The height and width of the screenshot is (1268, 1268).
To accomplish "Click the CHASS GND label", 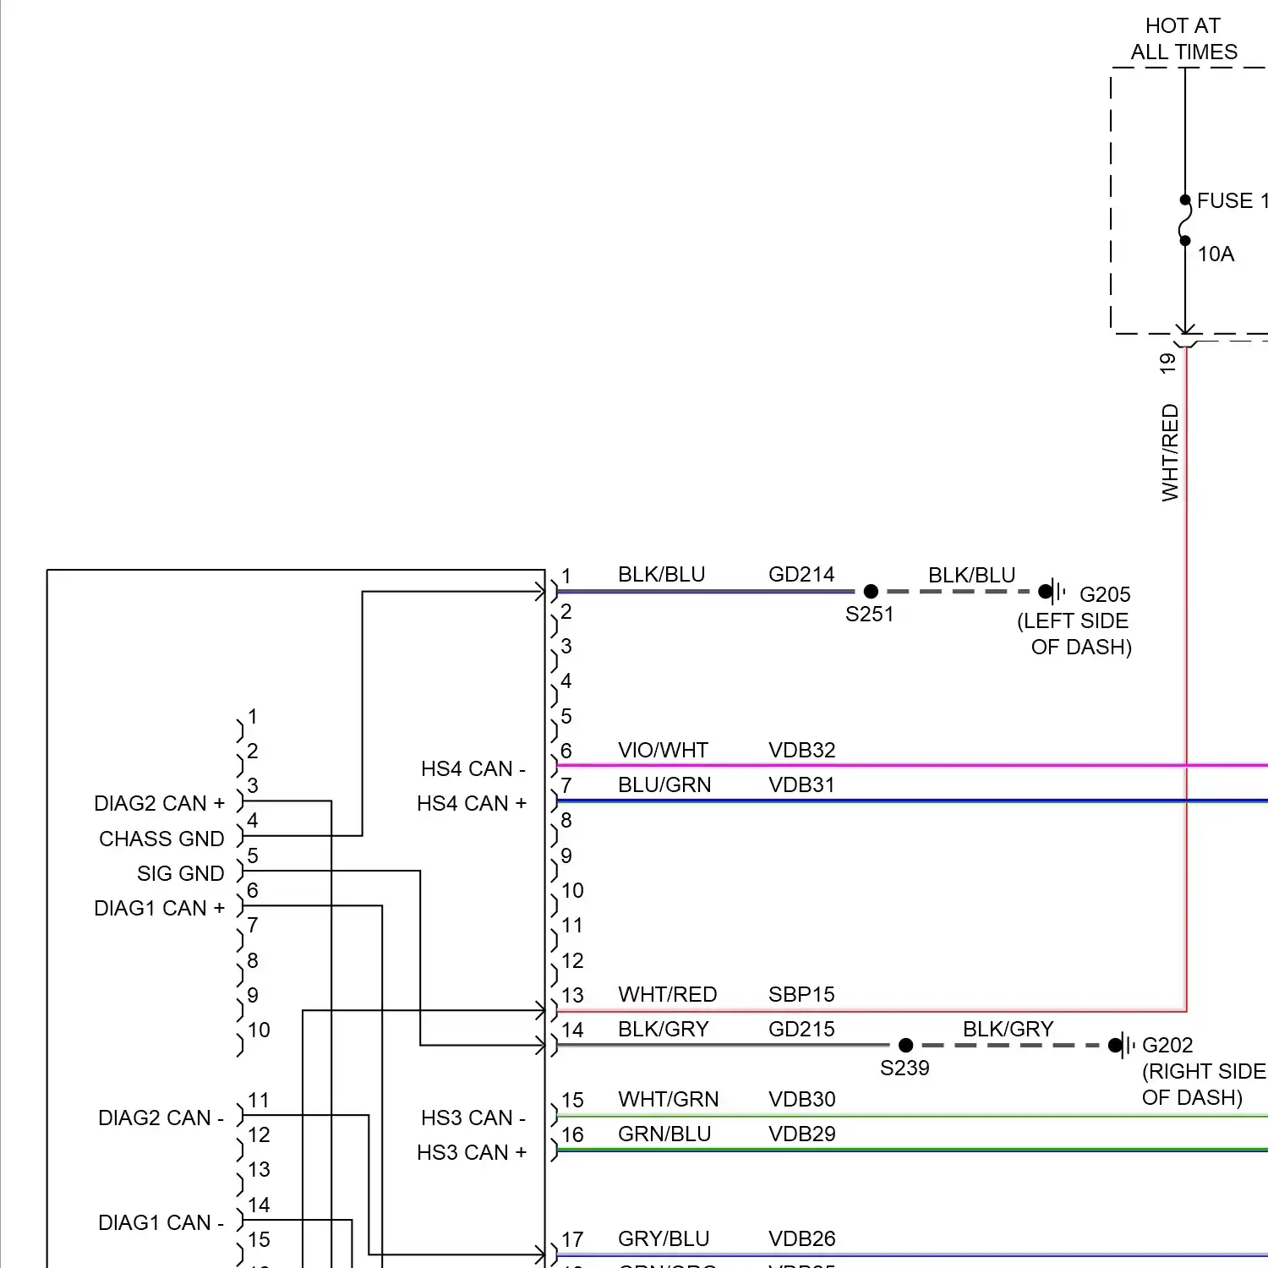I will point(161,839).
